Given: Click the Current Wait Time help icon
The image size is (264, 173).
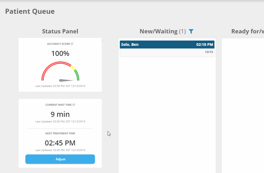Looking at the screenshot, I should (74, 105).
